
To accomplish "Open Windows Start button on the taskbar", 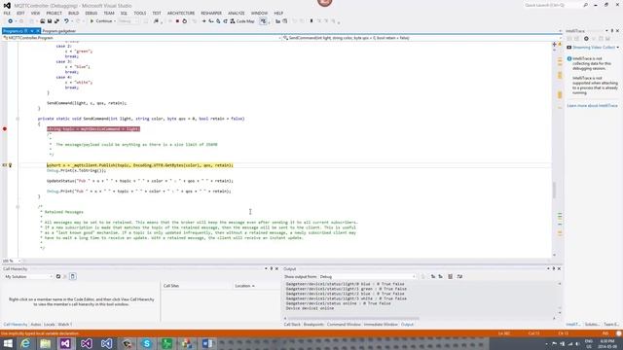I will click(8, 343).
